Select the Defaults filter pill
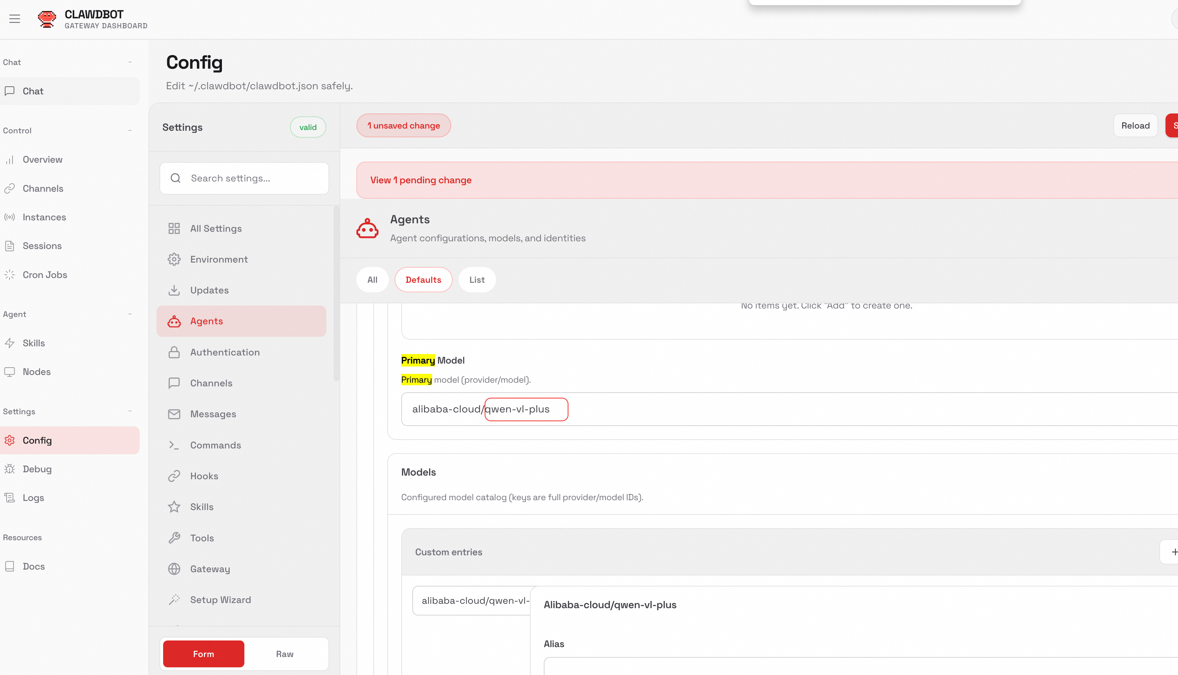 point(423,279)
